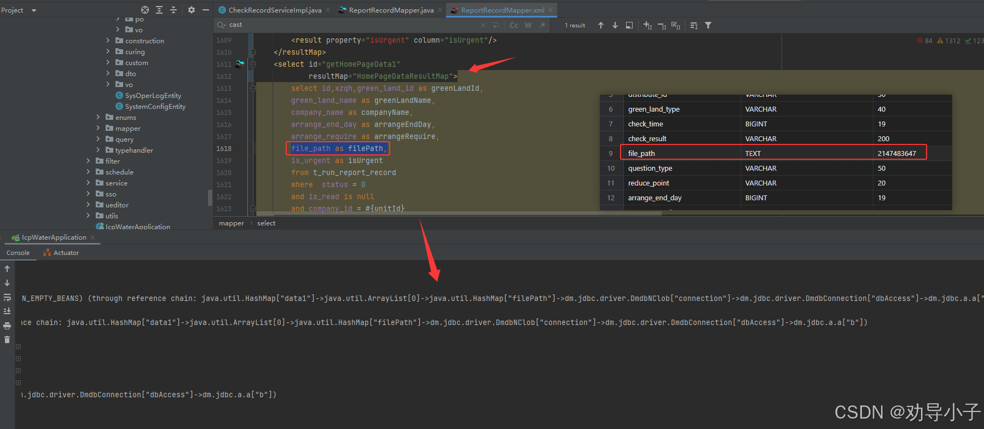This screenshot has width=984, height=429.
Task: Select the utils folder
Action: pyautogui.click(x=112, y=216)
